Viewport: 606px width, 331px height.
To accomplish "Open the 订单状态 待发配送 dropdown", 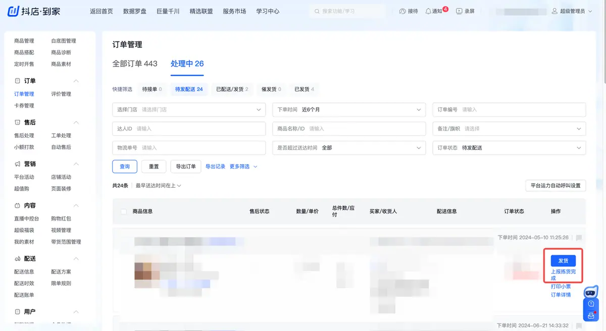I will pos(509,148).
